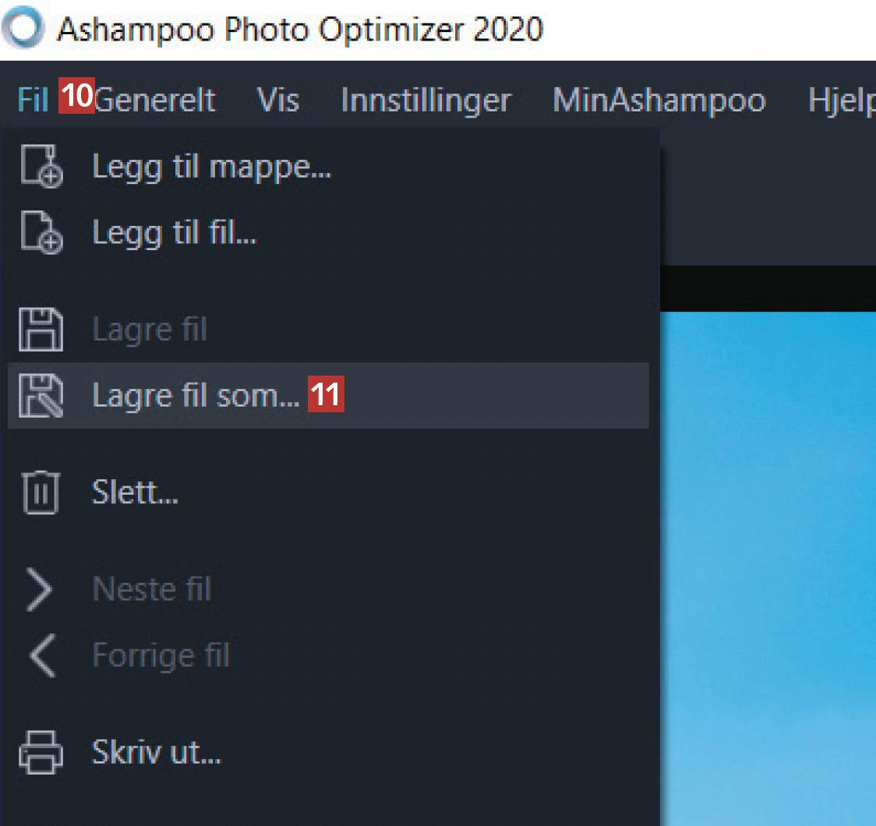Click the right chevron Neste fil icon

coord(41,590)
